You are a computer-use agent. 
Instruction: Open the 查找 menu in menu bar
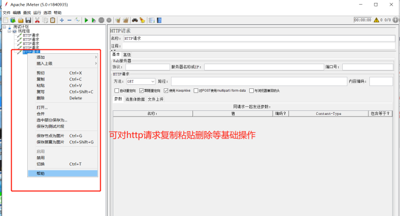point(27,13)
